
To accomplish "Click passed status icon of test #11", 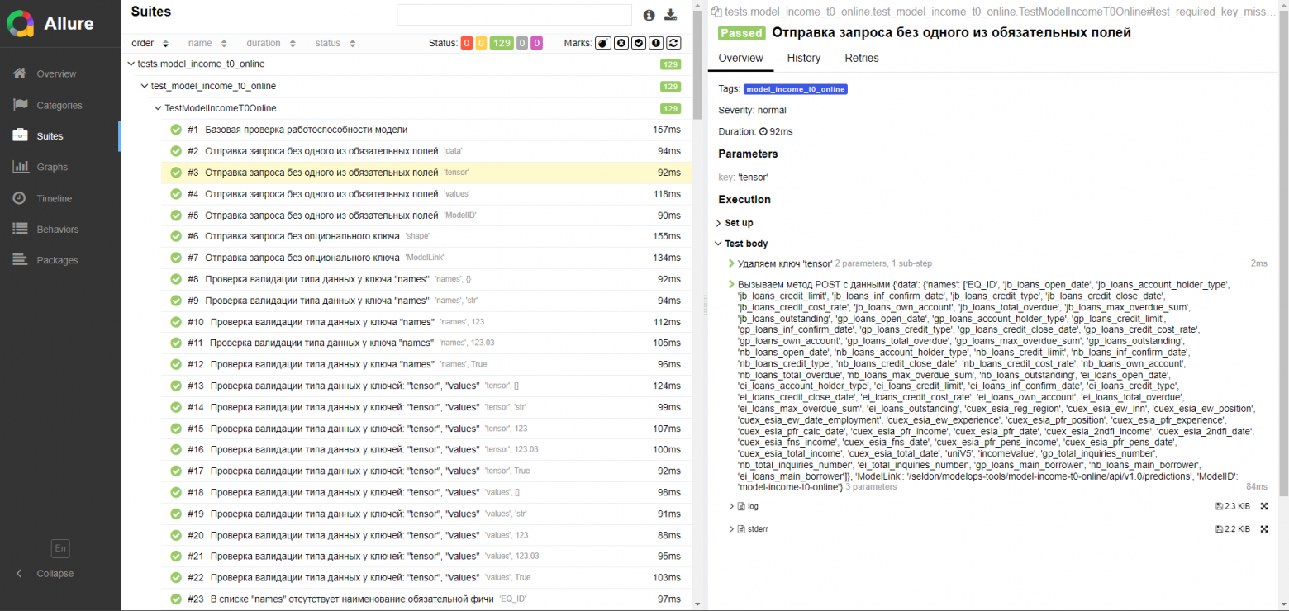I will [176, 343].
